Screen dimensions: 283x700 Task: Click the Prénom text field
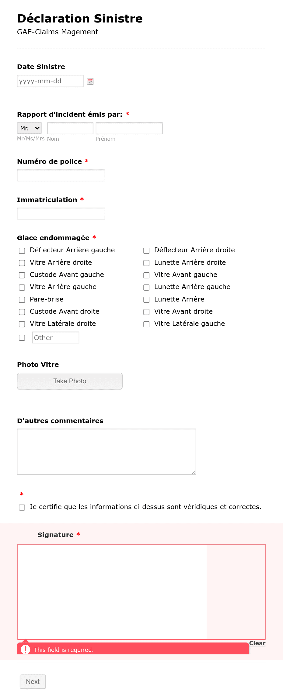point(129,128)
